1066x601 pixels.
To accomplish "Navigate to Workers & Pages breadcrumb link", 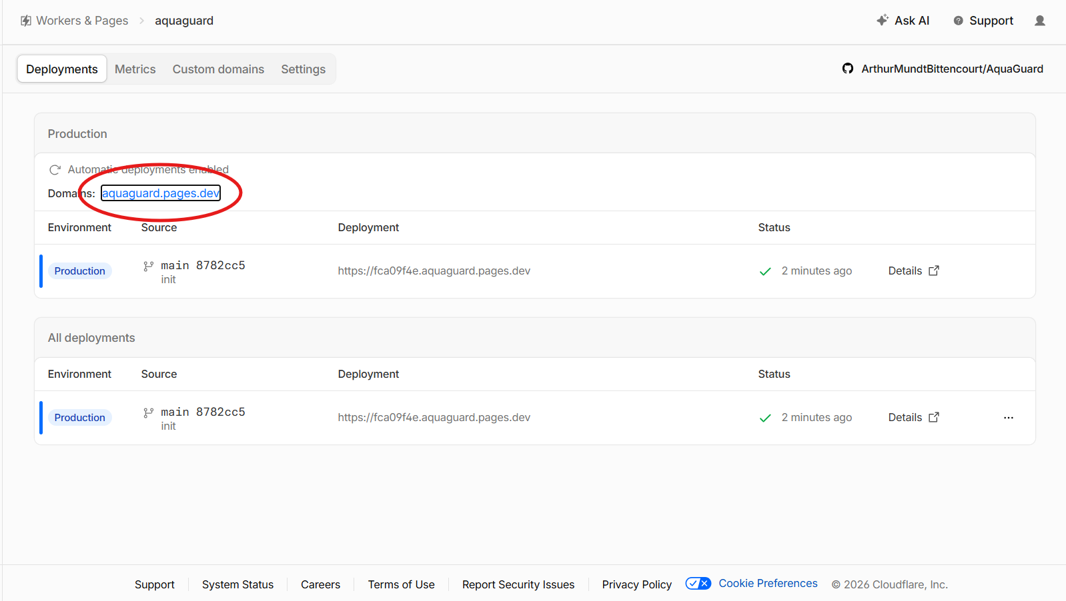I will [82, 21].
